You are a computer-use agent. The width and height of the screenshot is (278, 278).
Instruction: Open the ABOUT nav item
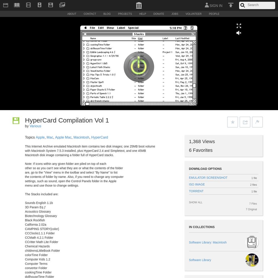tap(72, 14)
